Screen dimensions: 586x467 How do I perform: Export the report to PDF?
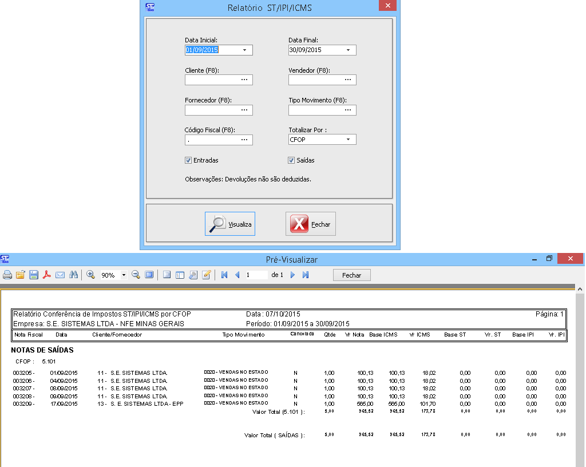[47, 275]
